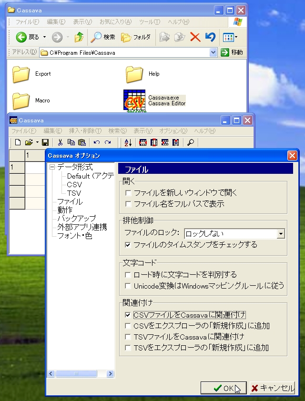Open Explorer's ツール(T) menu

(x=150, y=22)
